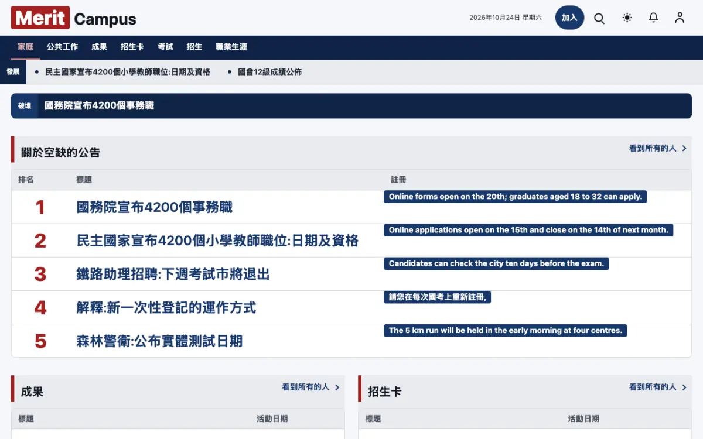Select the 招生卡 nav tab
The width and height of the screenshot is (703, 439).
click(132, 47)
